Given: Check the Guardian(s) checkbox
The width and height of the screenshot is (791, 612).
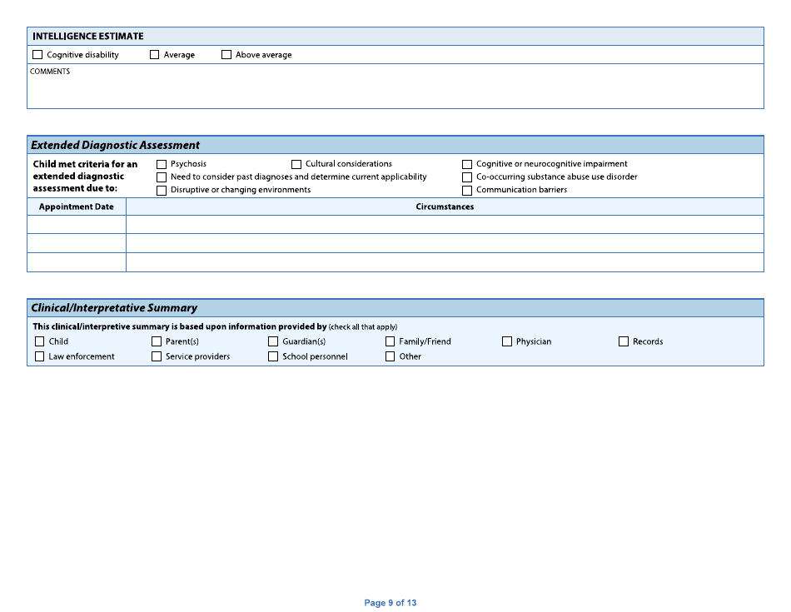Looking at the screenshot, I should click(273, 341).
